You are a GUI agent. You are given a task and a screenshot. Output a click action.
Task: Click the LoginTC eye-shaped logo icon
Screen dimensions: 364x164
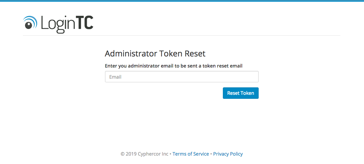coord(30,23)
